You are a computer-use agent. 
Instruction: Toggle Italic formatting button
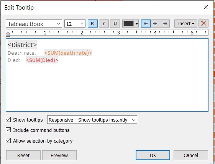click(x=104, y=24)
